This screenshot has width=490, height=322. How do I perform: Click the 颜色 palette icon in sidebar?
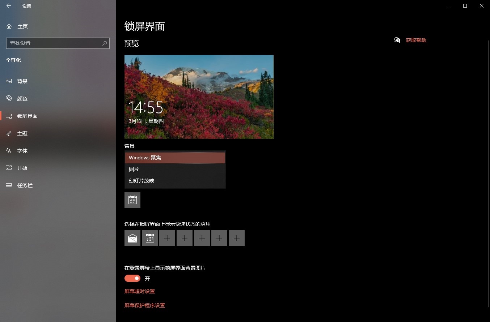(x=9, y=99)
